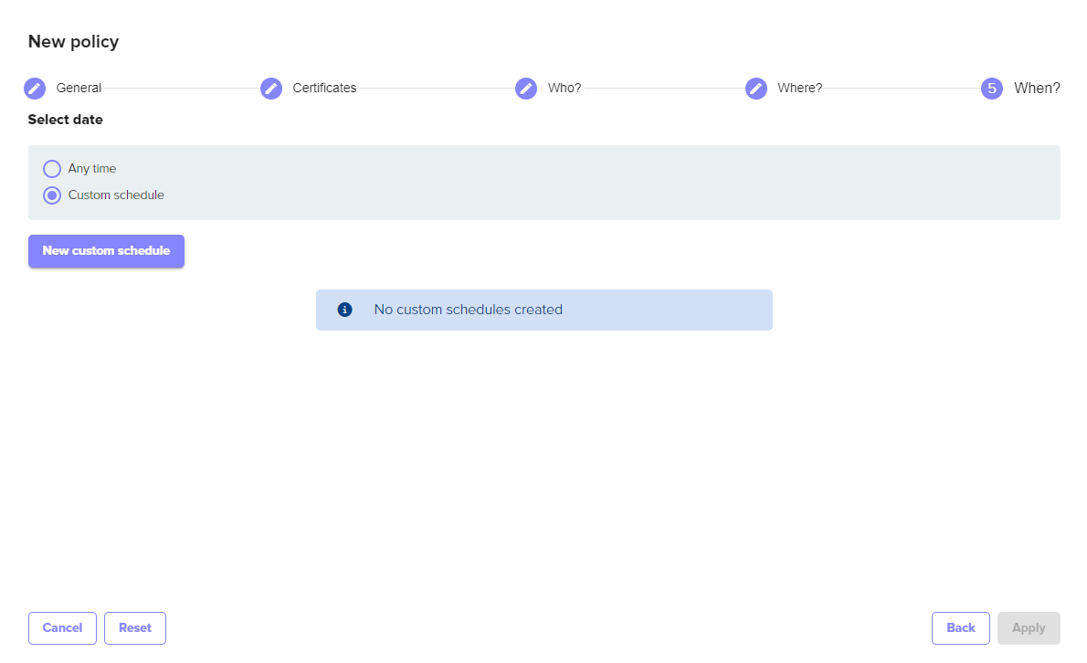Image resolution: width=1087 pixels, height=663 pixels.
Task: Click the pencil icon beside Who? step
Action: 526,89
